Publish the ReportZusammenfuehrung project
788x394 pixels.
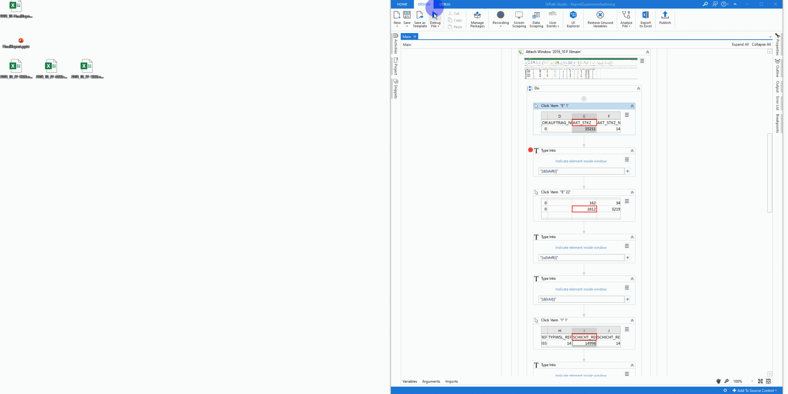(664, 18)
